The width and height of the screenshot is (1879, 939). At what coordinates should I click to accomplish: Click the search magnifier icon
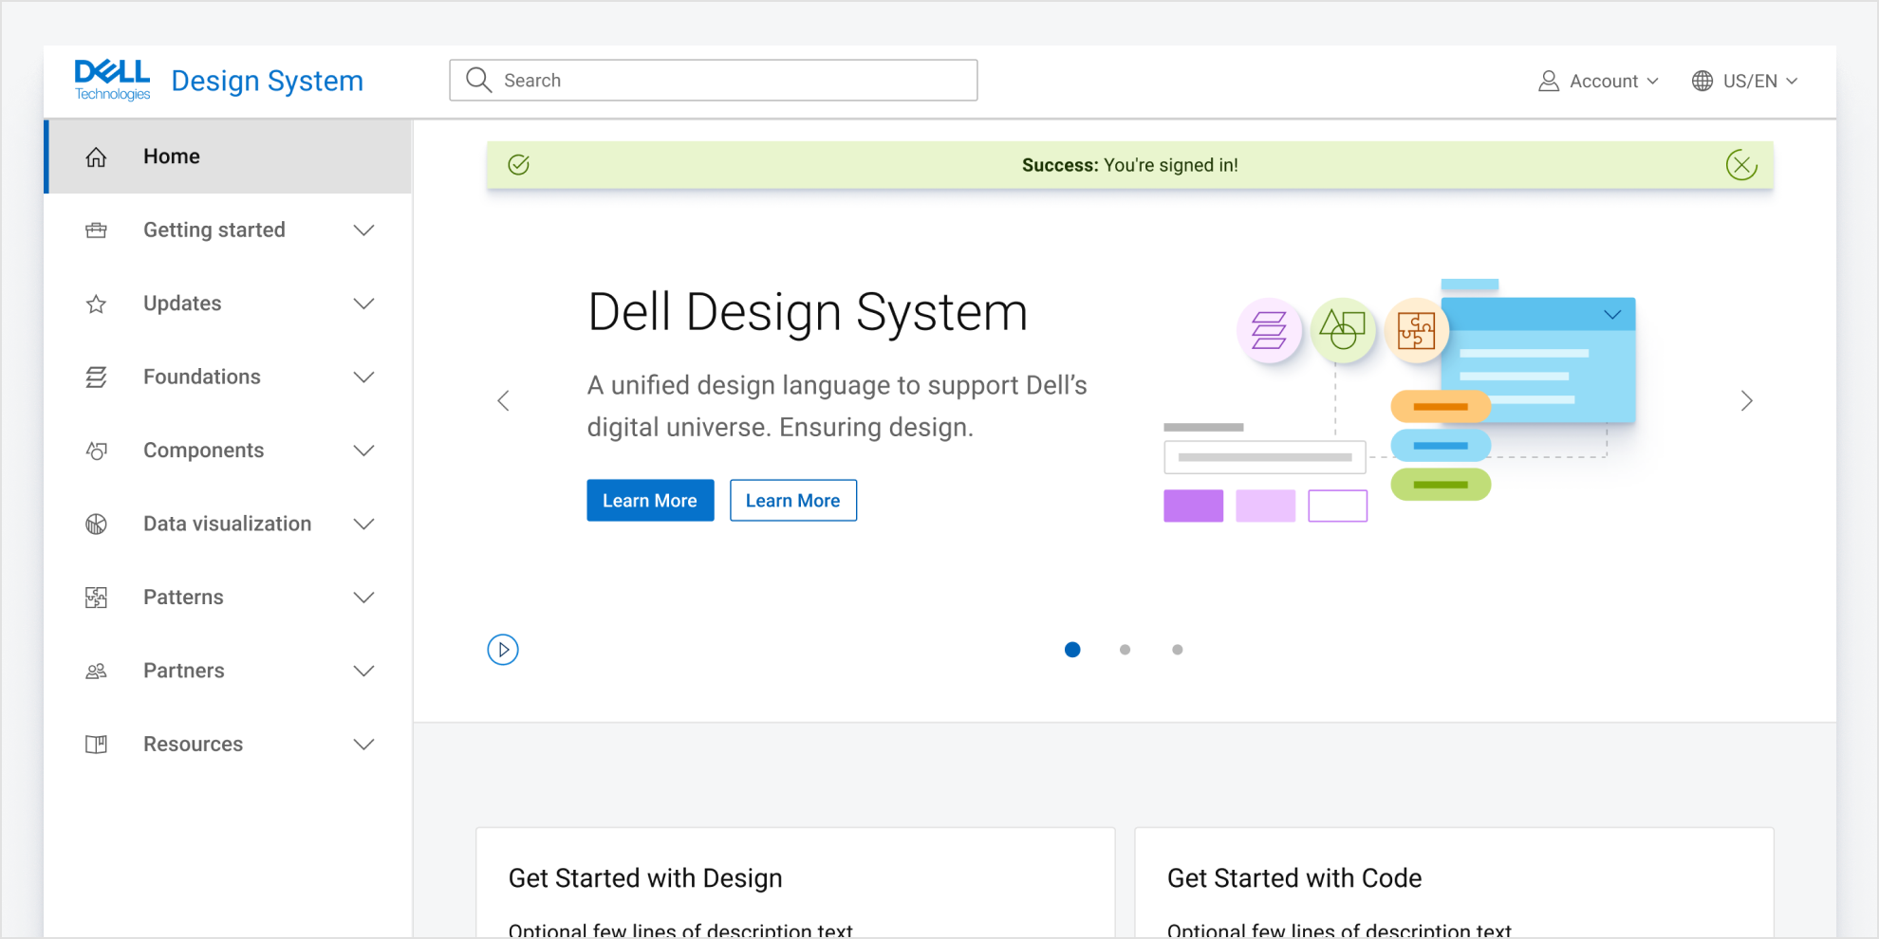click(478, 80)
